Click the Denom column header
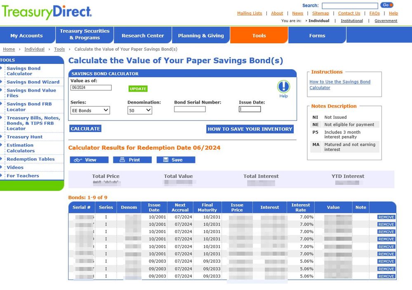 click(129, 207)
